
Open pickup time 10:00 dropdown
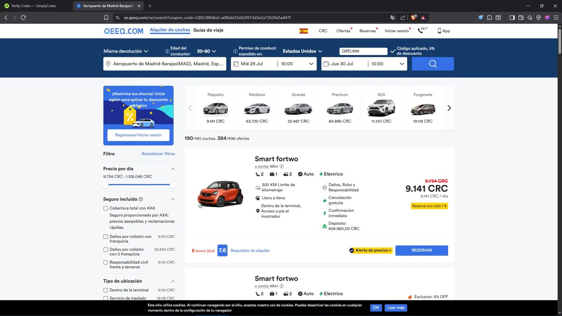coord(297,64)
